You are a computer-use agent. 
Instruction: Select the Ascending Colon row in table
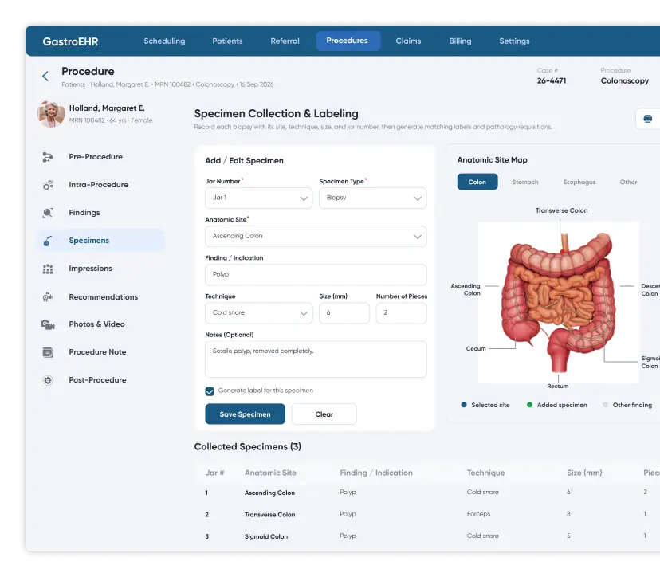click(x=426, y=493)
